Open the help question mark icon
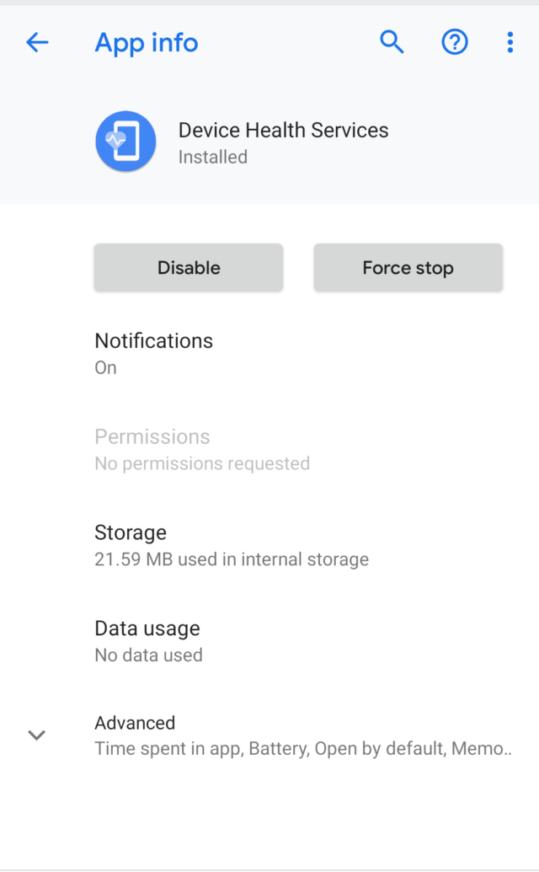 (x=455, y=41)
